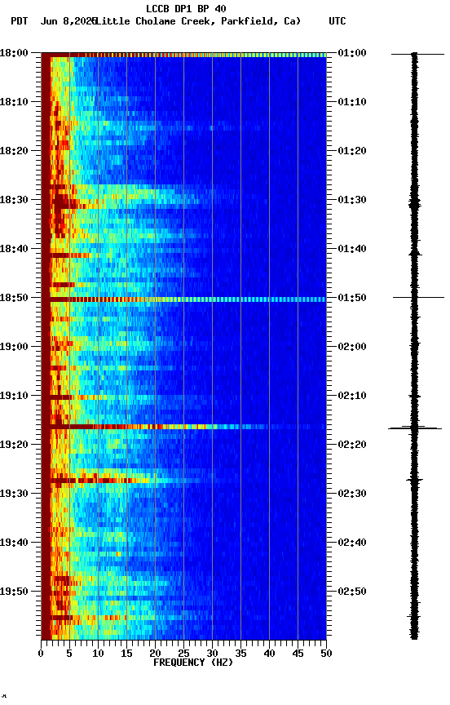Click the 15 Hz frequency axis label
450x705 pixels.
[126, 654]
